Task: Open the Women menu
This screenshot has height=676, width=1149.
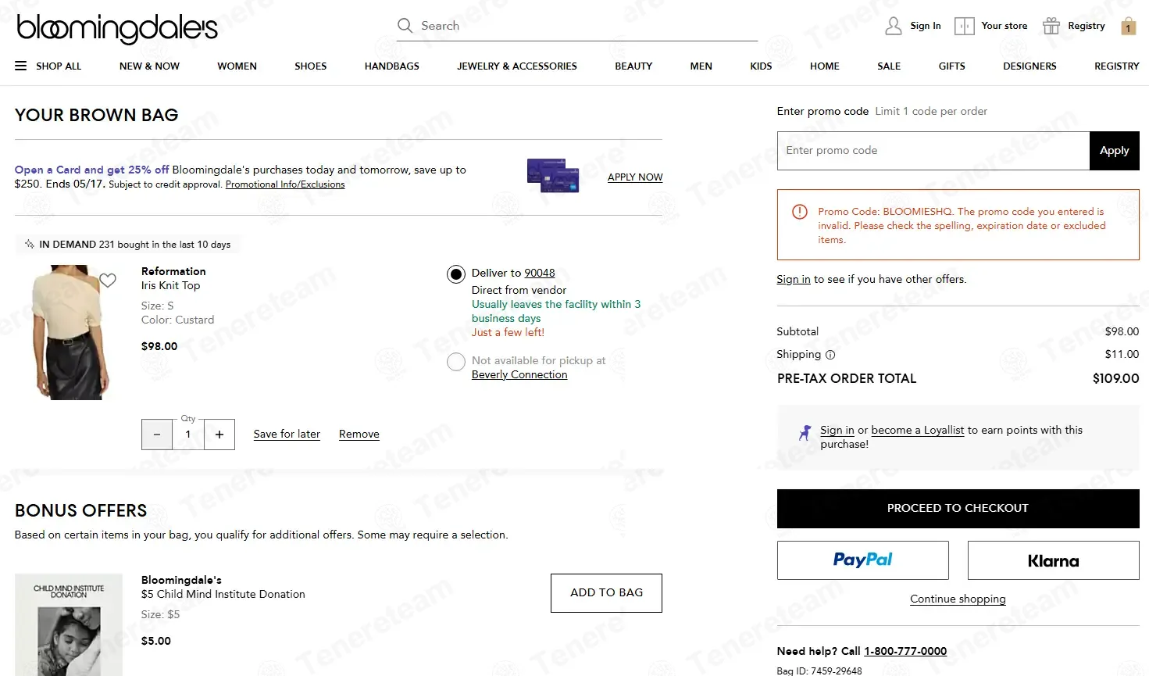Action: pyautogui.click(x=237, y=66)
